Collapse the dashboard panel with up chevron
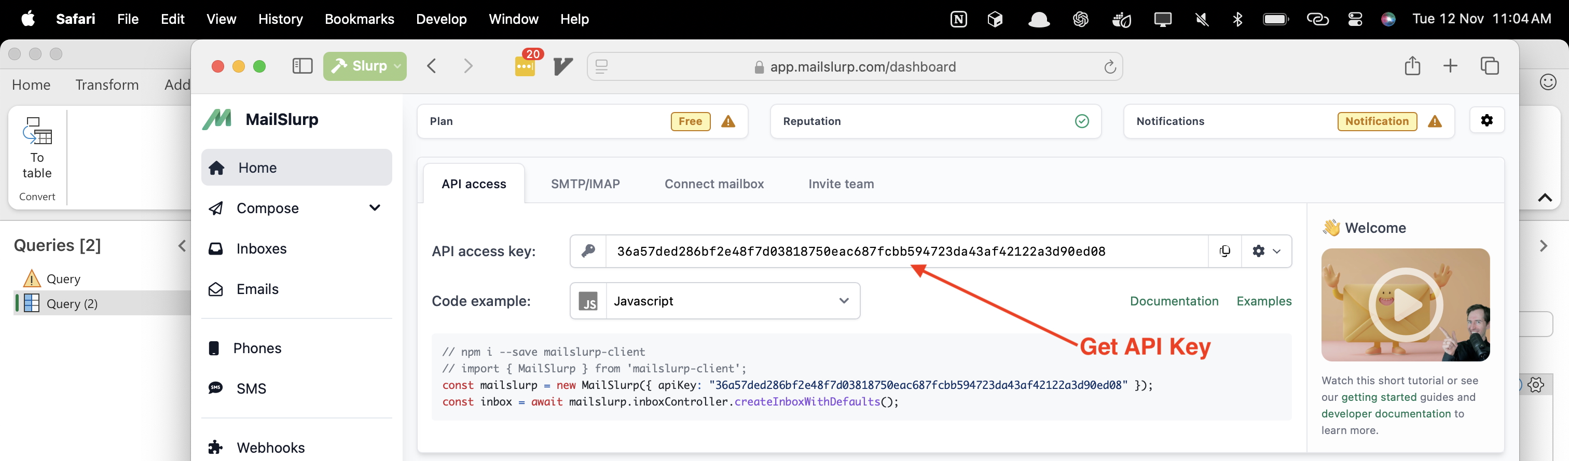The width and height of the screenshot is (1569, 461). [x=1545, y=197]
